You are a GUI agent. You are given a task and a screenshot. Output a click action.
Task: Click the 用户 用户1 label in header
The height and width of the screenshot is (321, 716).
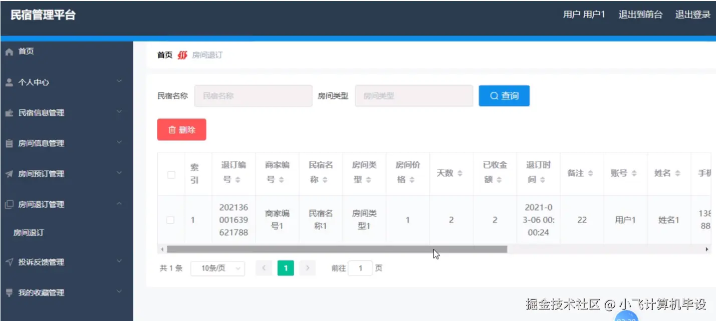point(584,15)
